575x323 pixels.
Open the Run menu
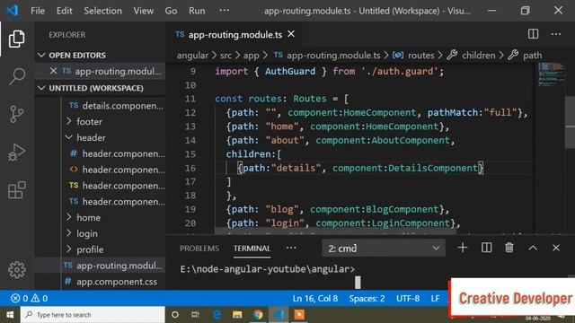tap(197, 11)
